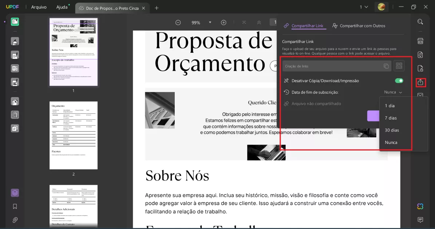Open the Arquivo menu
Image resolution: width=435 pixels, height=229 pixels.
pos(39,7)
